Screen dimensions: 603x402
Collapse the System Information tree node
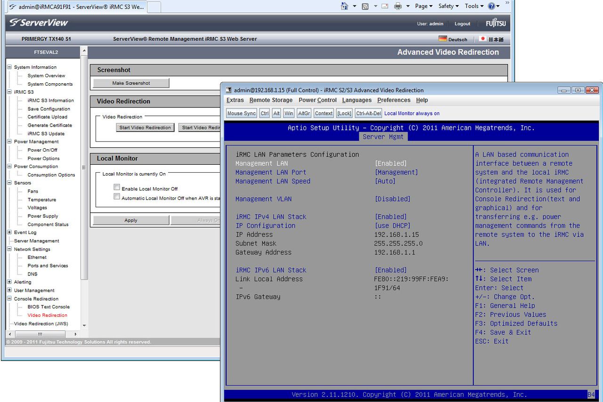9,67
